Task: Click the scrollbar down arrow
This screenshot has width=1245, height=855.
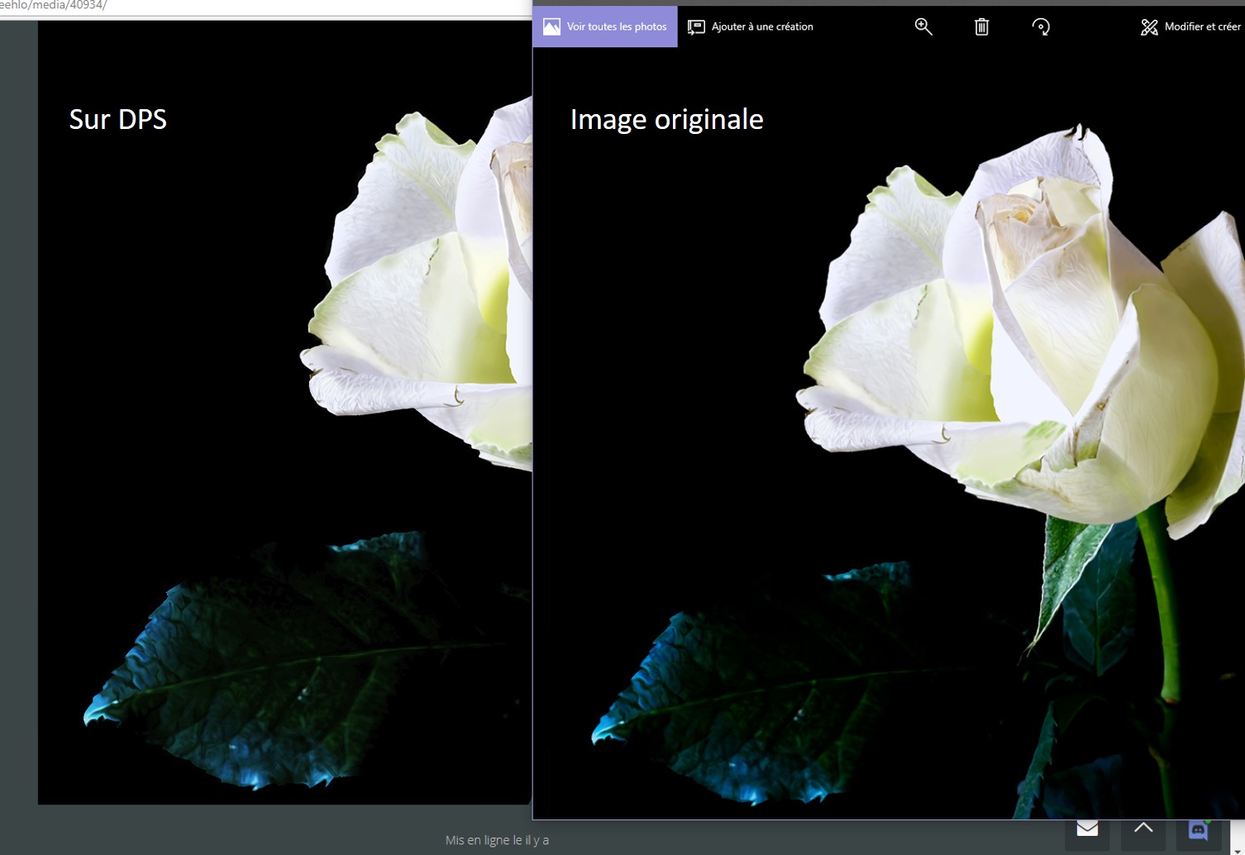Action: coord(1238,850)
